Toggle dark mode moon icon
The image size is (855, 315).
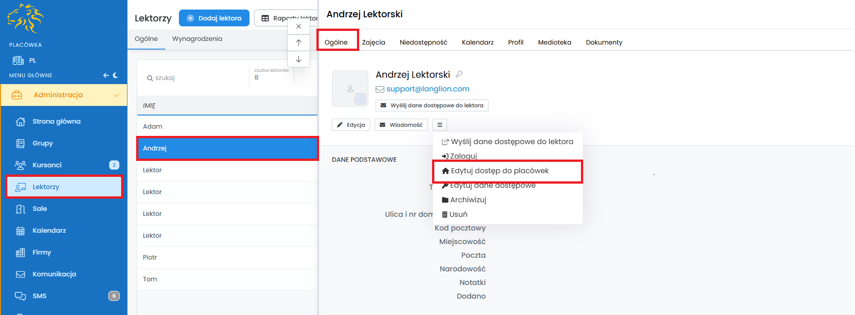pyautogui.click(x=116, y=75)
